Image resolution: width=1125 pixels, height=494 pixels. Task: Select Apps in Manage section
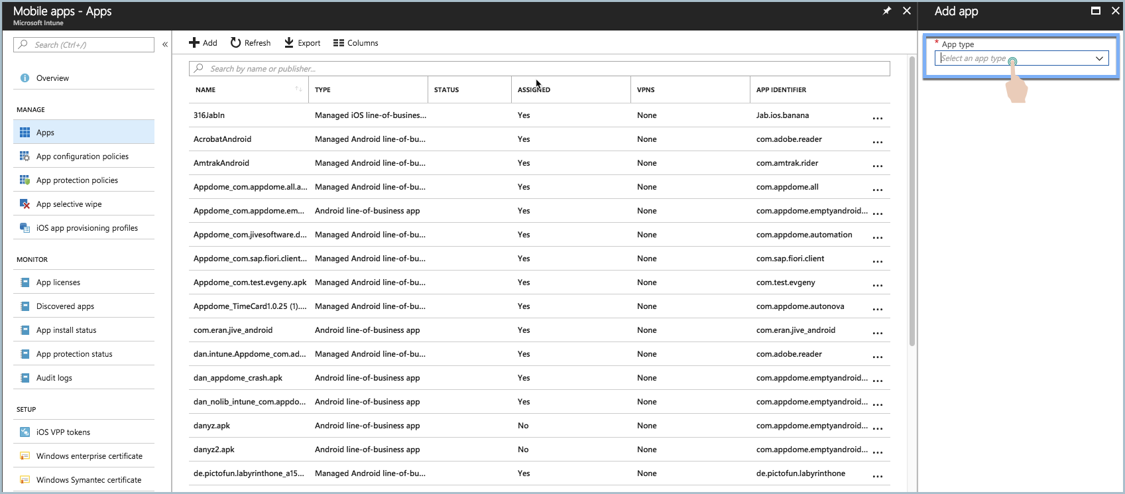coord(84,132)
